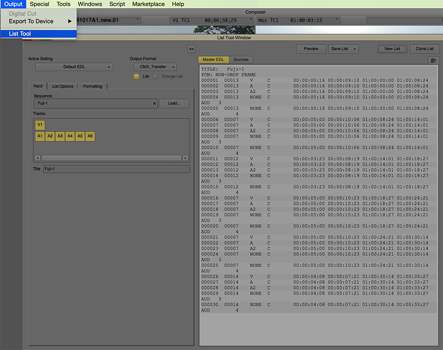
Task: Open the Special menu
Action: coord(40,4)
